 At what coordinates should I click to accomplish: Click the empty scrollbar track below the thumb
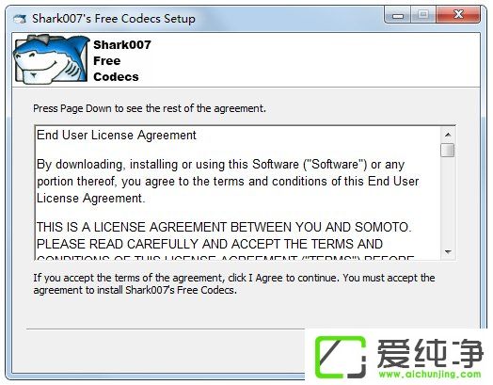(x=448, y=201)
